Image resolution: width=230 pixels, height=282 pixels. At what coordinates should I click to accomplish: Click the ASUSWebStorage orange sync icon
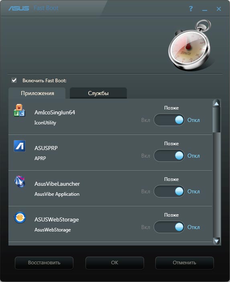[x=20, y=217]
